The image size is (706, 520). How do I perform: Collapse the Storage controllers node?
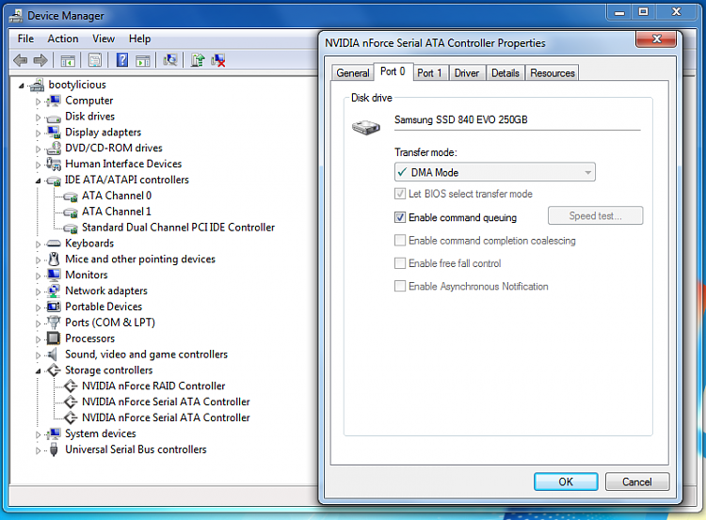coord(38,371)
